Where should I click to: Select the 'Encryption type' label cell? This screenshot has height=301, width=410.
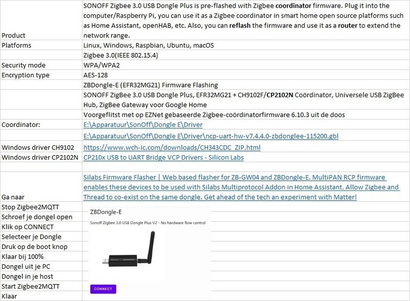41,75
